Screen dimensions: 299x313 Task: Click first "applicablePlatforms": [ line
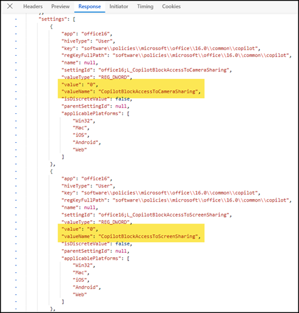click(x=95, y=113)
